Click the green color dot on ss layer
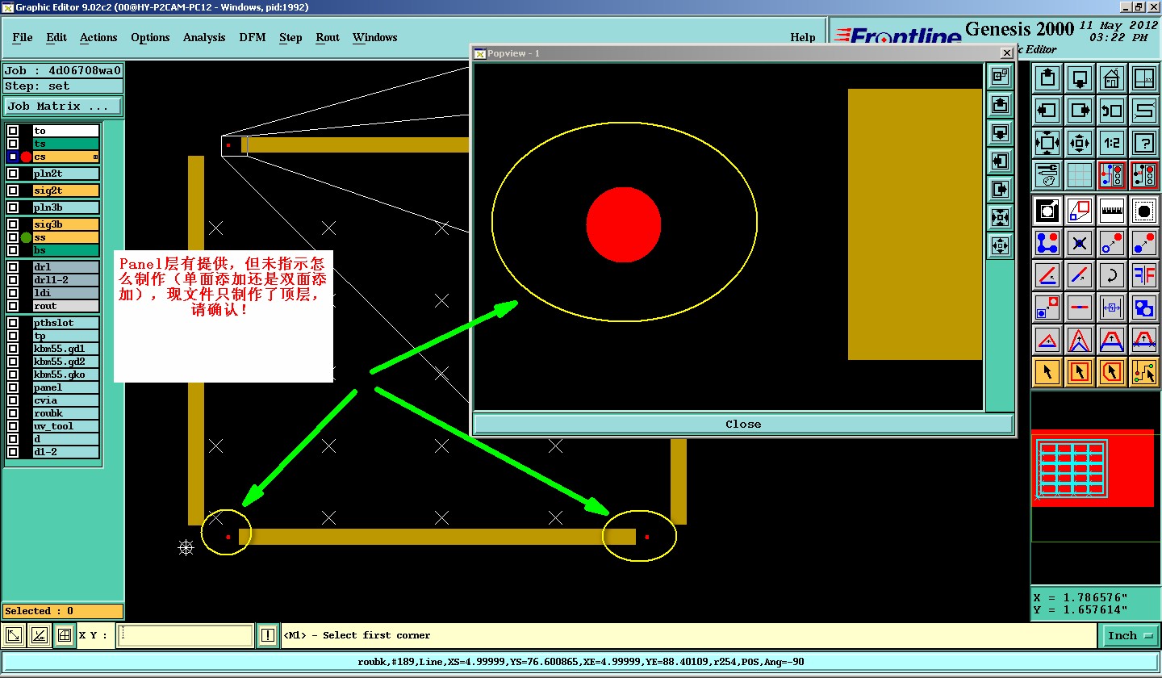The height and width of the screenshot is (678, 1162). click(x=26, y=237)
